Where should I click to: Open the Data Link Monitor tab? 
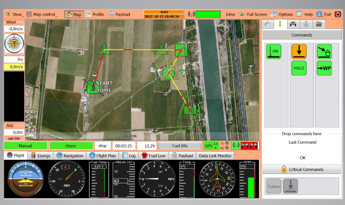215,156
